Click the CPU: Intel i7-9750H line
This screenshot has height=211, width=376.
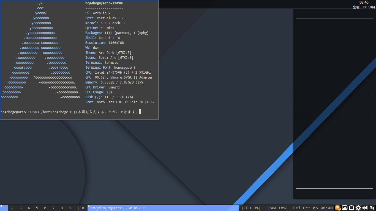tap(118, 72)
